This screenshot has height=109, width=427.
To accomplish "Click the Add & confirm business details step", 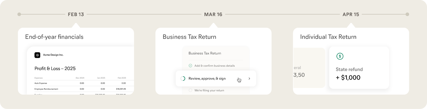I will (x=215, y=66).
